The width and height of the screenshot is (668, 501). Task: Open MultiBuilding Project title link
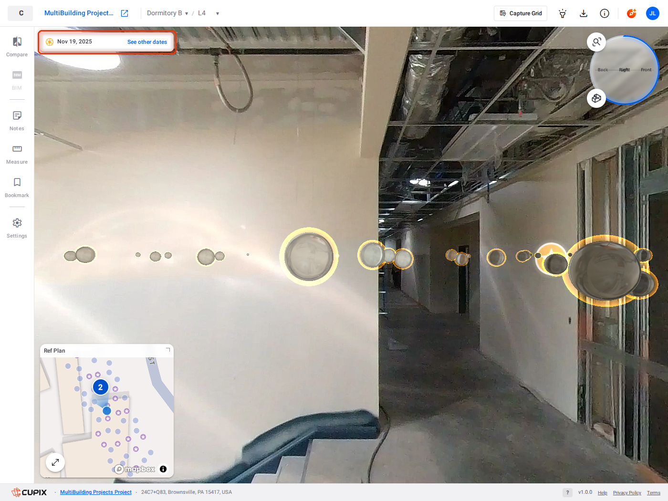79,13
